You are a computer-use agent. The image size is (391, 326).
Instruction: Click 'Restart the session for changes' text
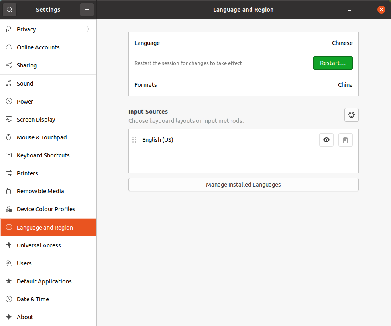[x=188, y=63]
